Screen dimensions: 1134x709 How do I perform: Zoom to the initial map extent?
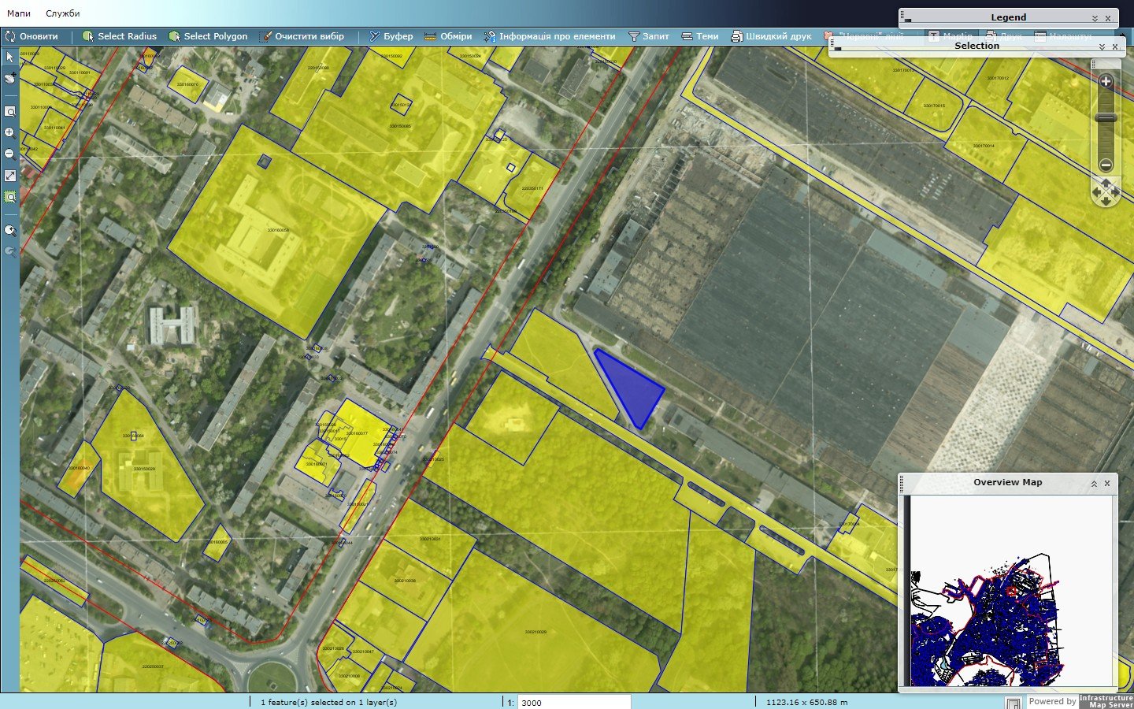tap(9, 176)
